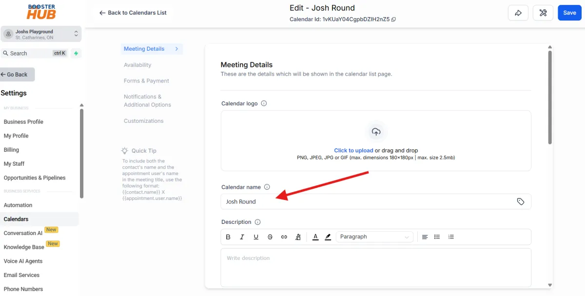The image size is (585, 296).
Task: Enable the bulleted list in the editor
Action: pyautogui.click(x=437, y=237)
